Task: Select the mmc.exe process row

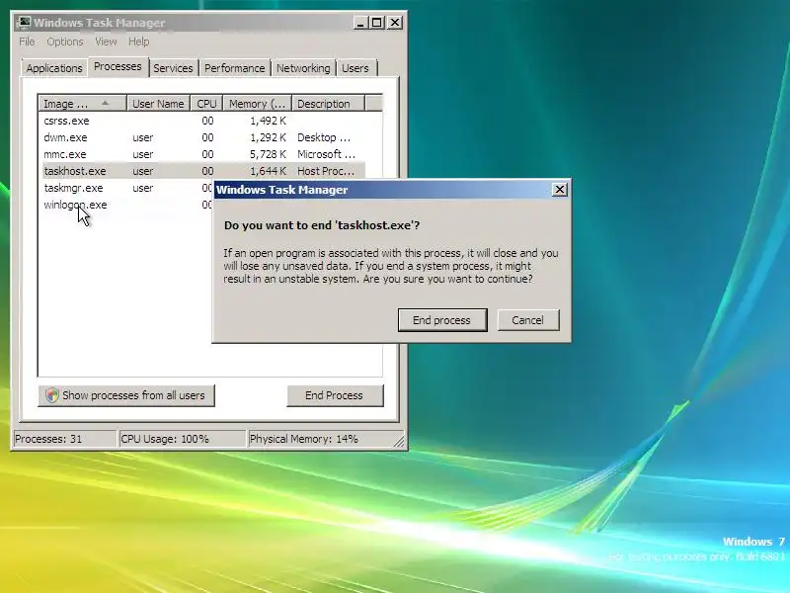Action: coord(203,154)
